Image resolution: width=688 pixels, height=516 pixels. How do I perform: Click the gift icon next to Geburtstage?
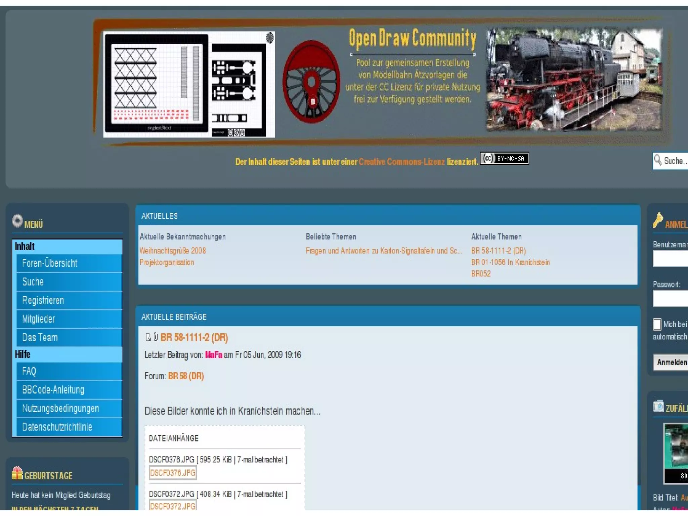pos(17,473)
